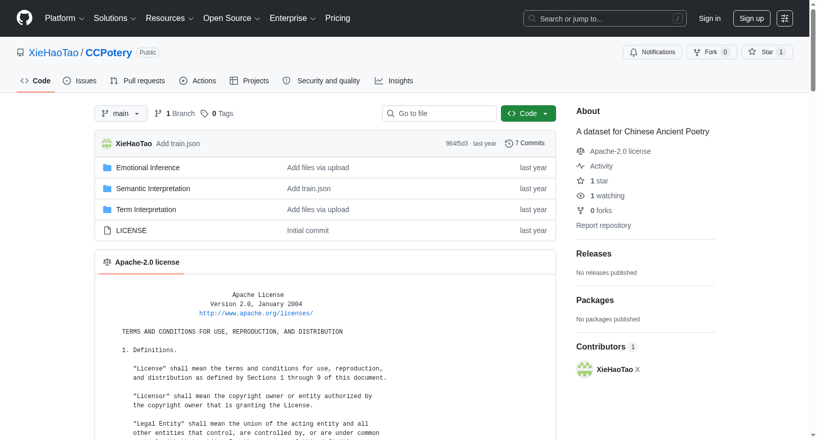The image size is (817, 440).
Task: Click the bell icon in Notifications
Action: pos(634,52)
